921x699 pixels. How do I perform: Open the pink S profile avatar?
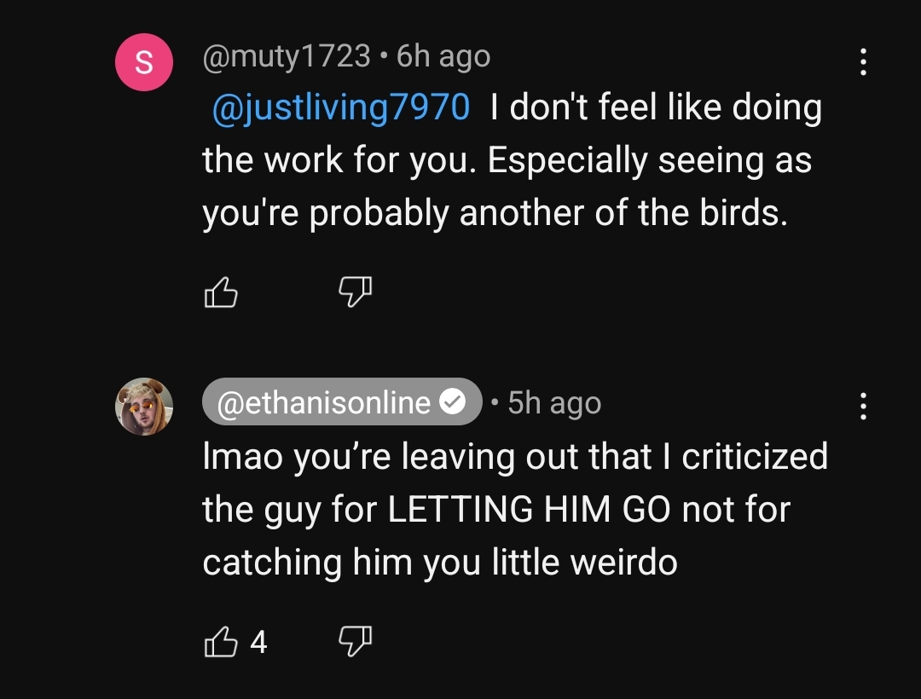(144, 62)
